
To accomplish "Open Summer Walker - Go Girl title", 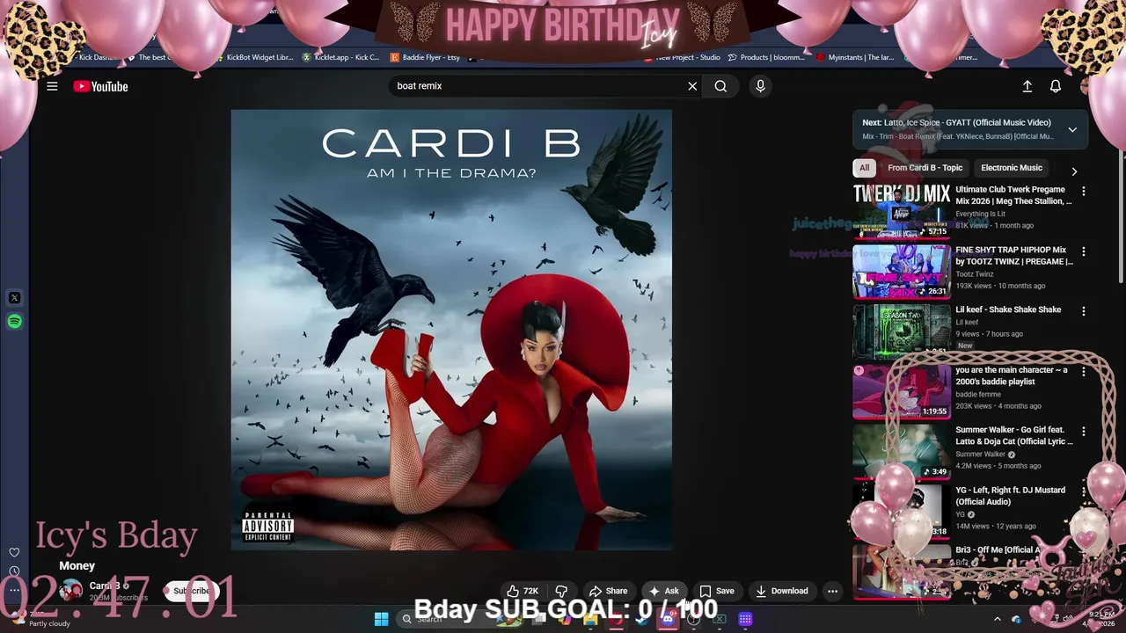I will 1014,435.
